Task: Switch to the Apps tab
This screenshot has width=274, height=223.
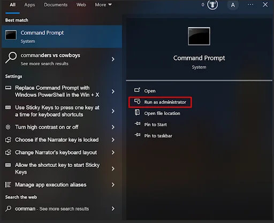Action: coord(29,5)
